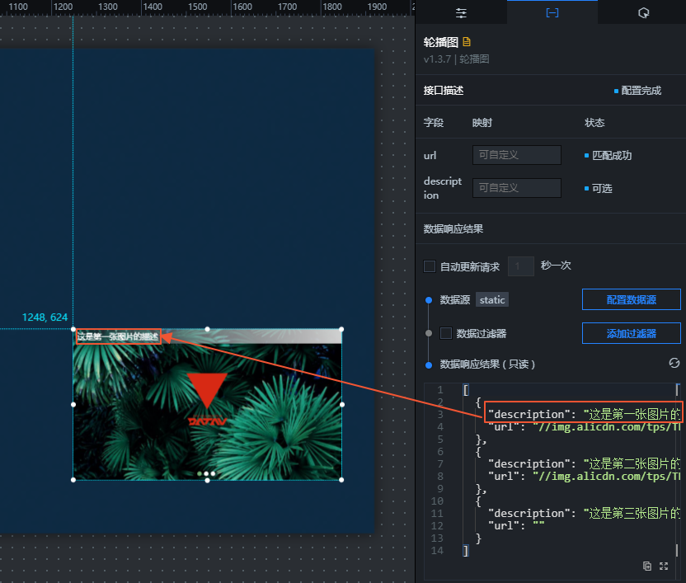Click the opening bracket on code line 1
The image size is (686, 583).
pyautogui.click(x=466, y=389)
